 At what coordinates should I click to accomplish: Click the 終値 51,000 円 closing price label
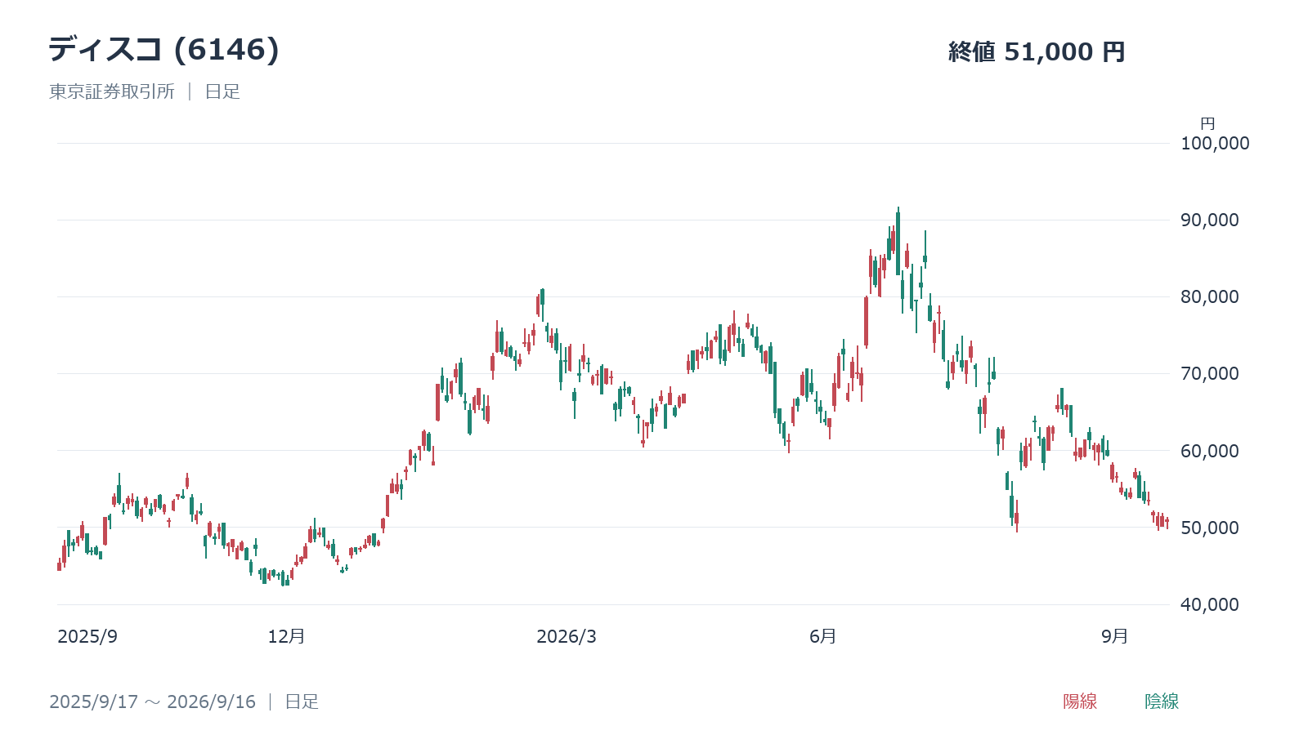point(1037,51)
